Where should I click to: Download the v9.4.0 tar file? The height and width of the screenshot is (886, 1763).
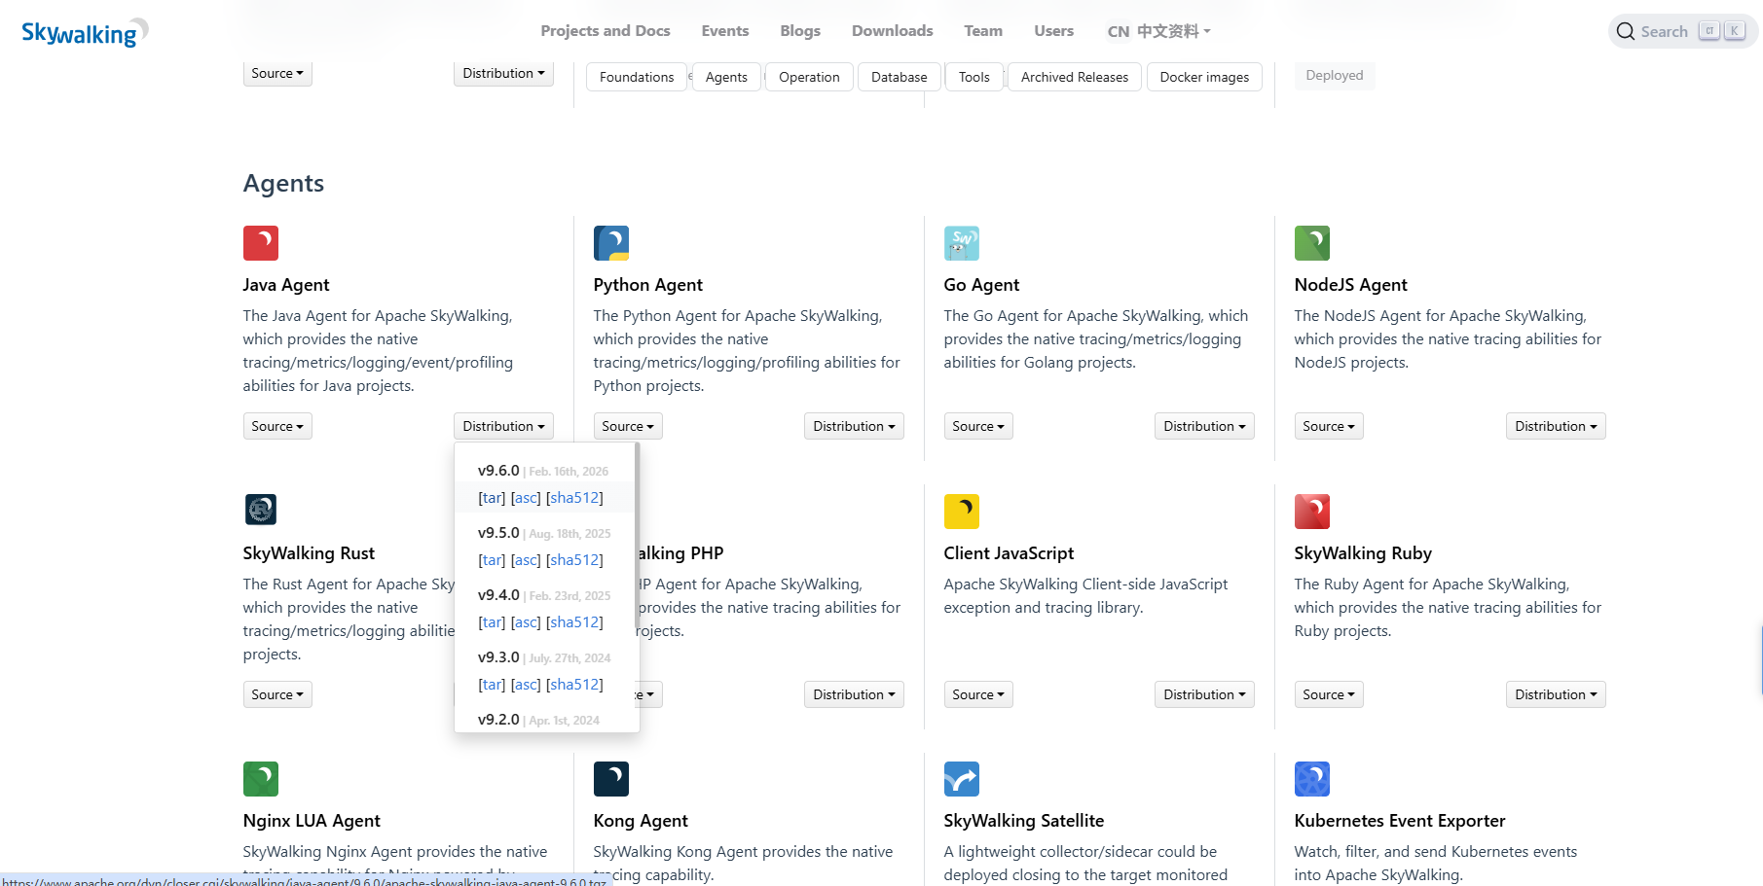[492, 622]
